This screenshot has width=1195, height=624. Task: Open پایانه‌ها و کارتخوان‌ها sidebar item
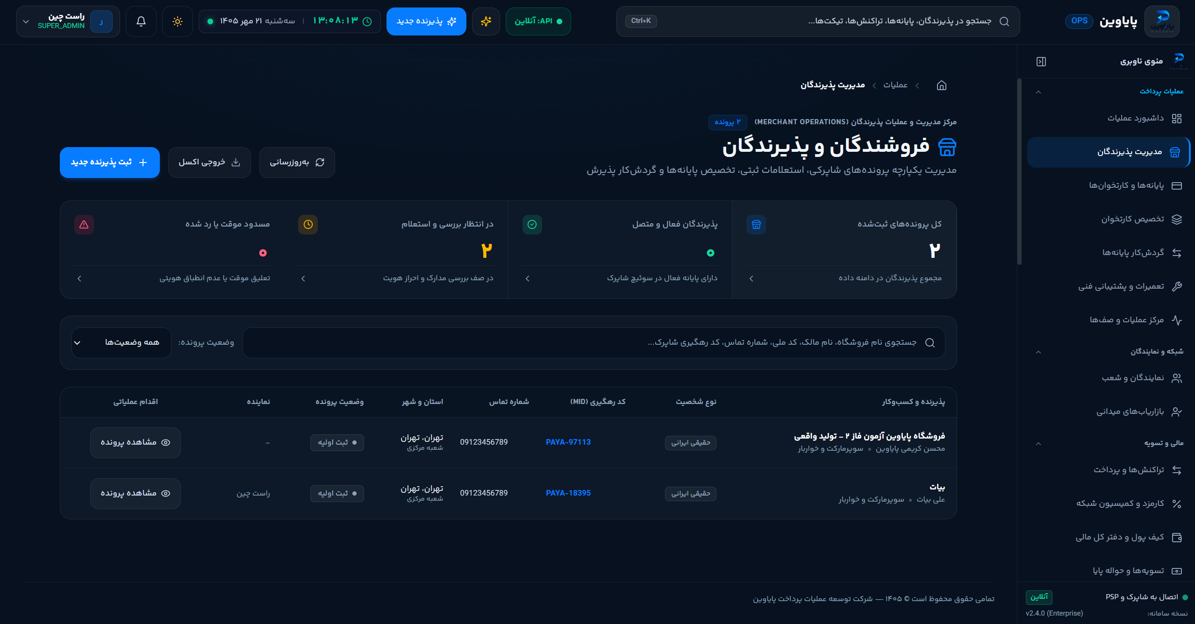pyautogui.click(x=1109, y=185)
